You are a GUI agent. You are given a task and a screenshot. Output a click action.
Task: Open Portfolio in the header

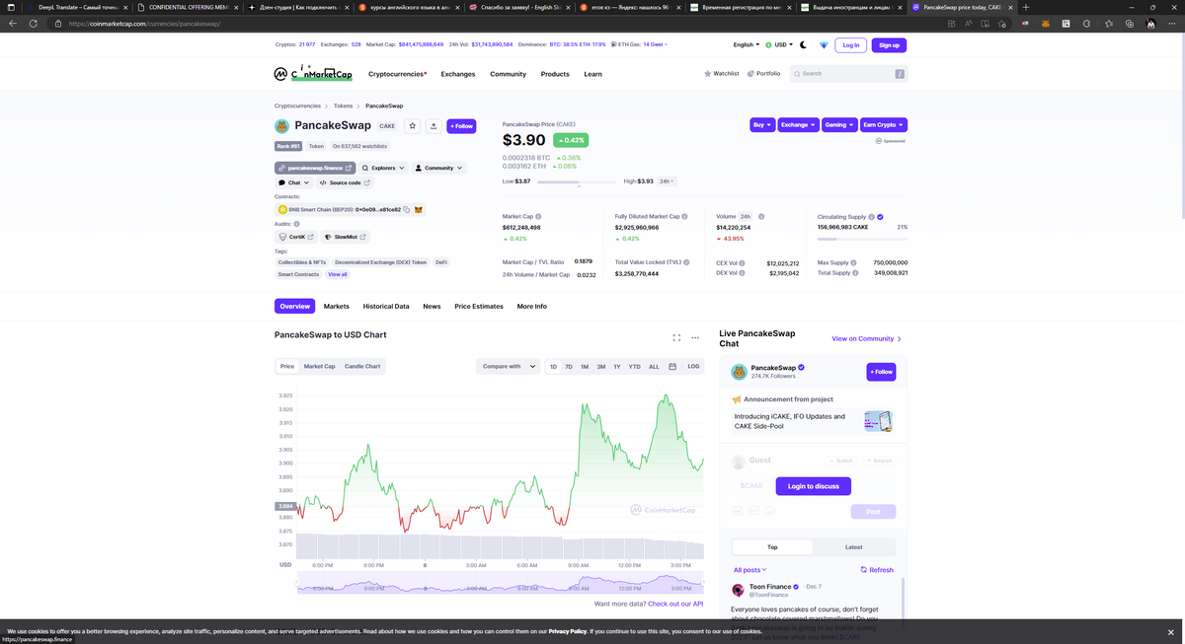pyautogui.click(x=763, y=73)
